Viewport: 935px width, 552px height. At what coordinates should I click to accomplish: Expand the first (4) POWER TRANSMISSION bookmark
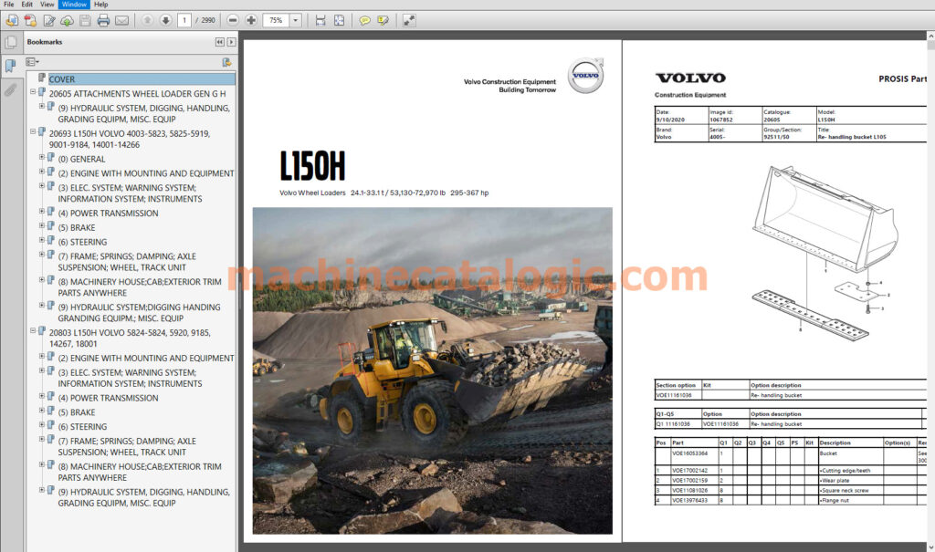tap(40, 213)
